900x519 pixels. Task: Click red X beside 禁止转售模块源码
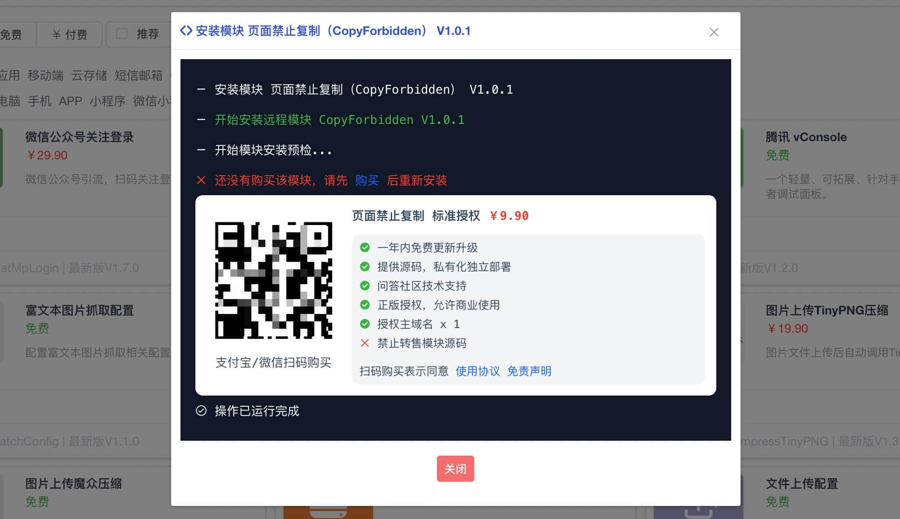365,343
